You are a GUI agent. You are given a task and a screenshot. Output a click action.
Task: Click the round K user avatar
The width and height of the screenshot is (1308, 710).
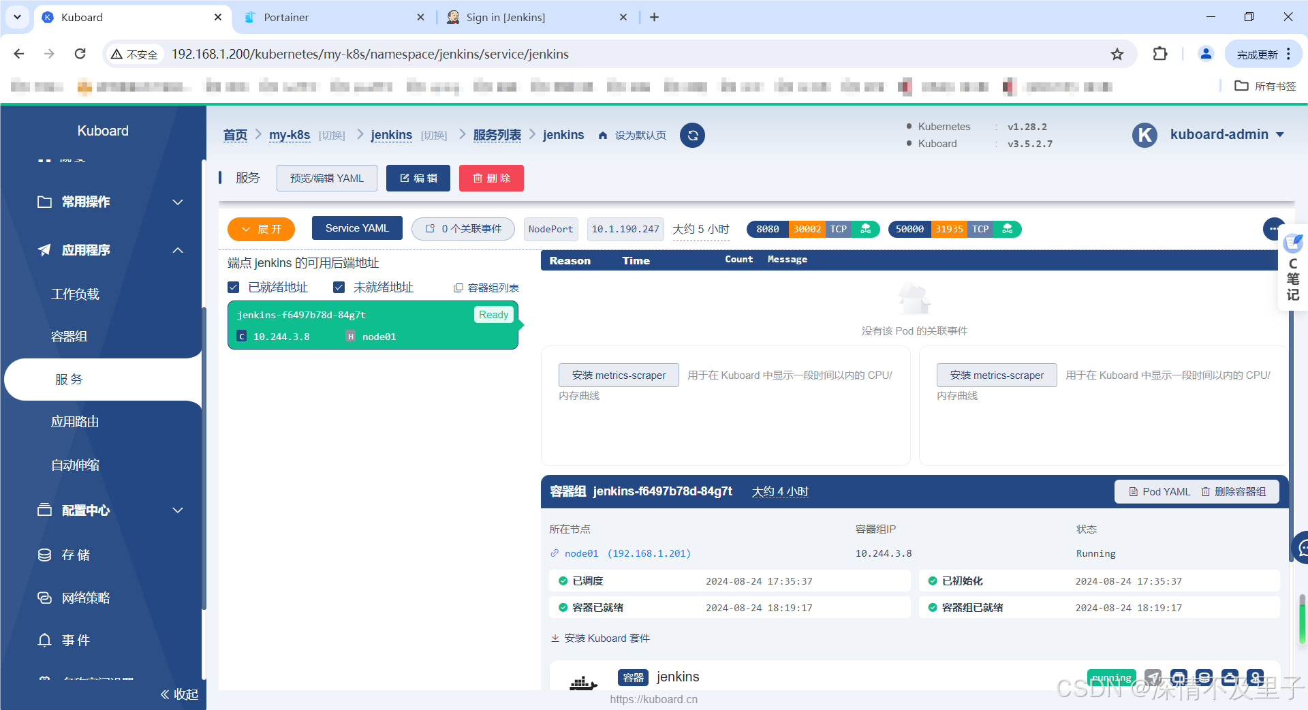coord(1144,135)
